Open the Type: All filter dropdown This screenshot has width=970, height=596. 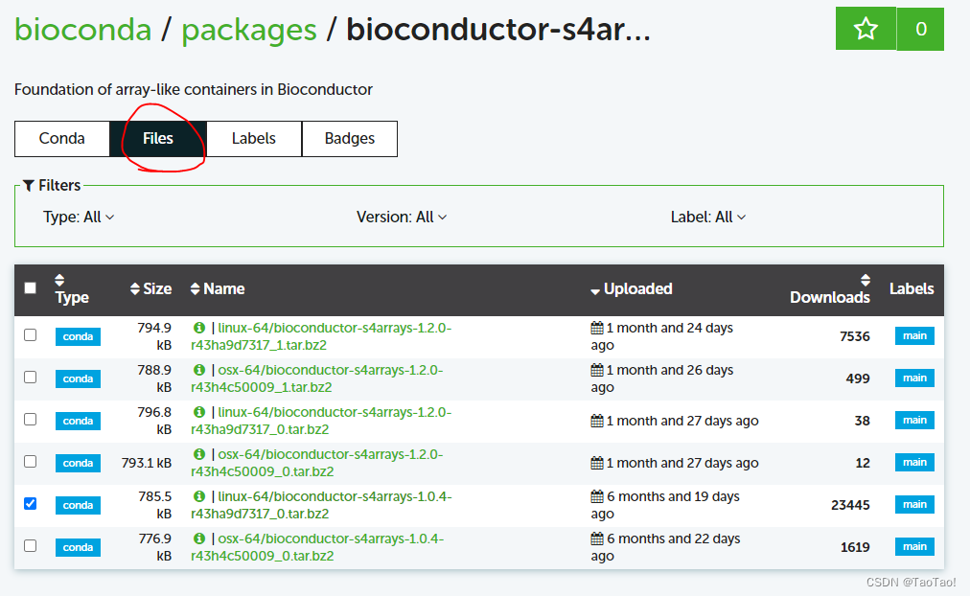pos(79,217)
